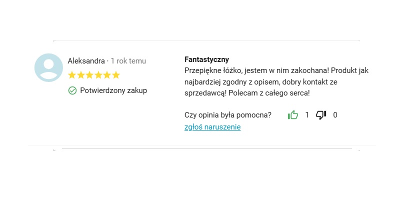Click the thumbs-down not helpful icon
The height and width of the screenshot is (200, 400).
(321, 115)
